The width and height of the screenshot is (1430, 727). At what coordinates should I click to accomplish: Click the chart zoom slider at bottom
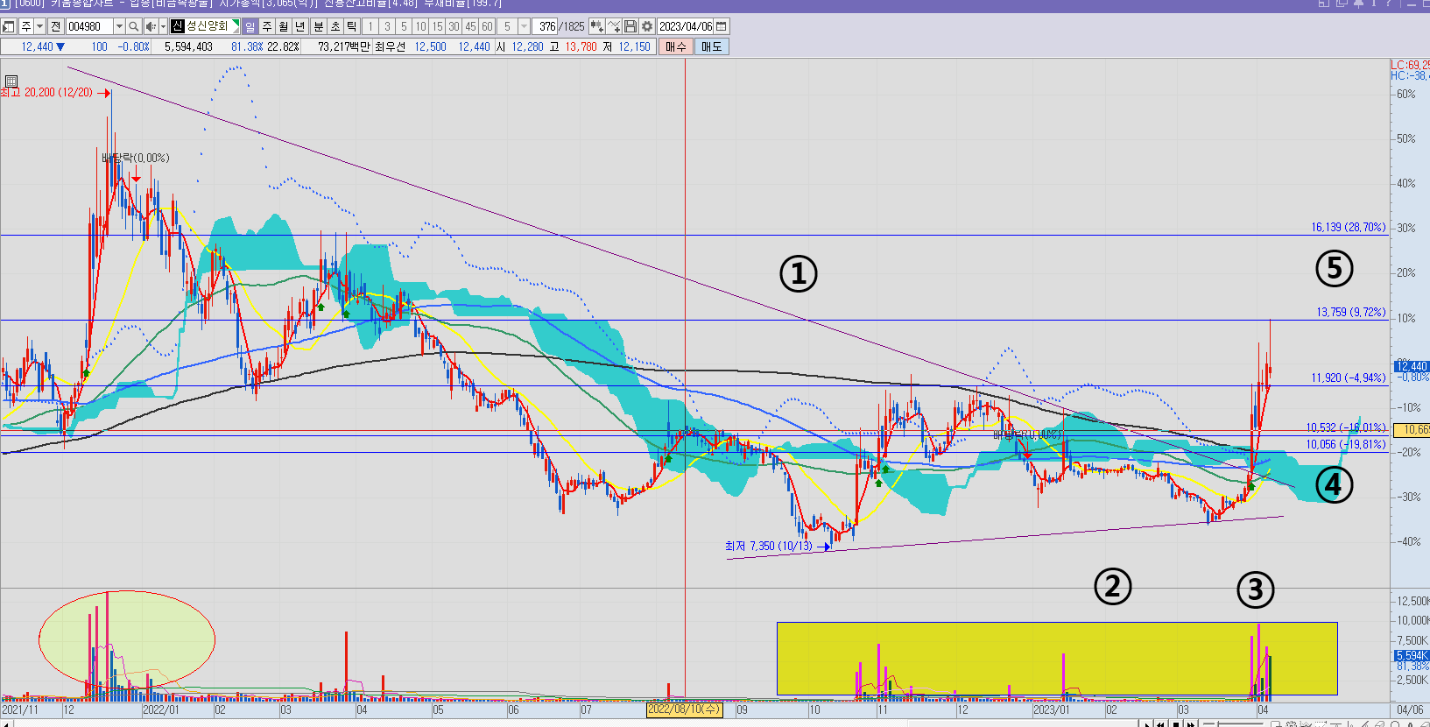[1233, 724]
